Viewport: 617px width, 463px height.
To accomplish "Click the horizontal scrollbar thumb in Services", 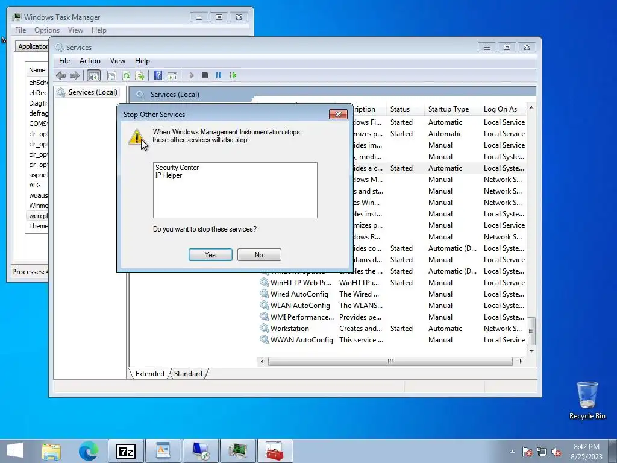I will pos(390,361).
